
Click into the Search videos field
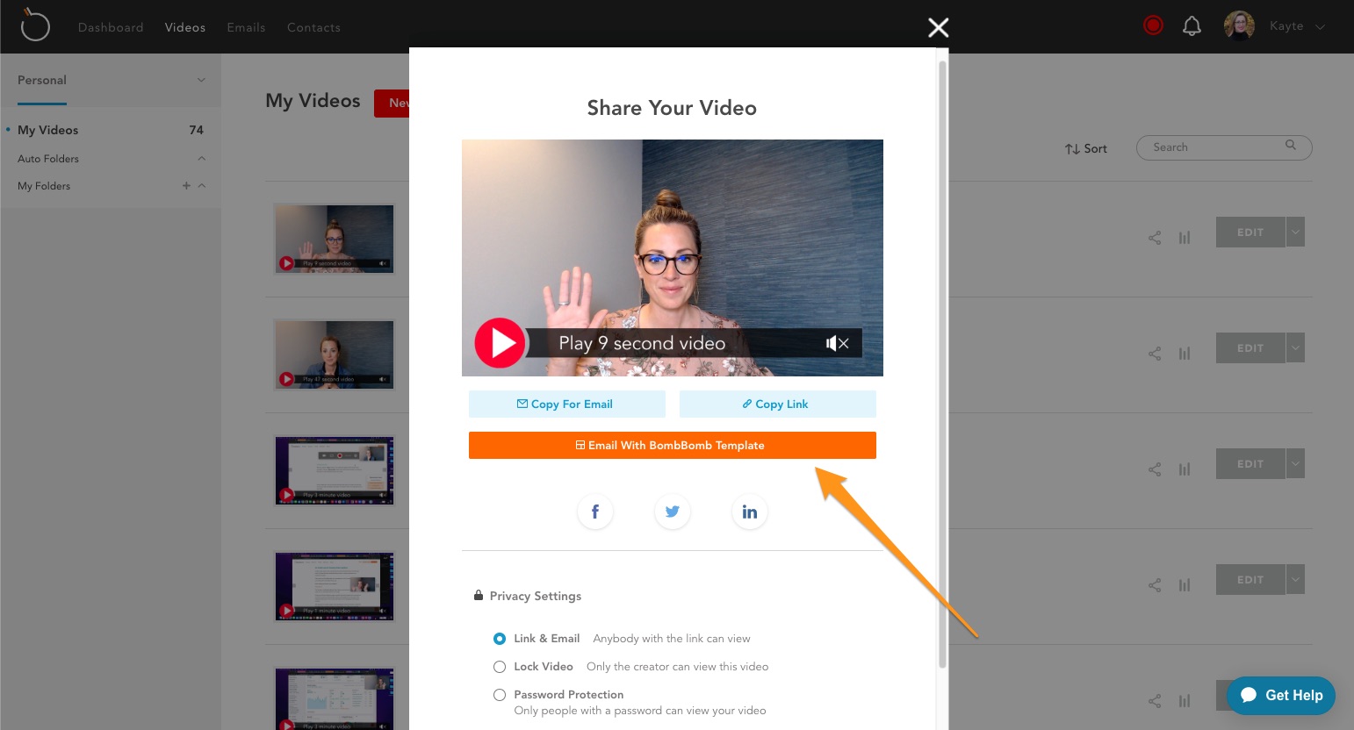[x=1224, y=147]
